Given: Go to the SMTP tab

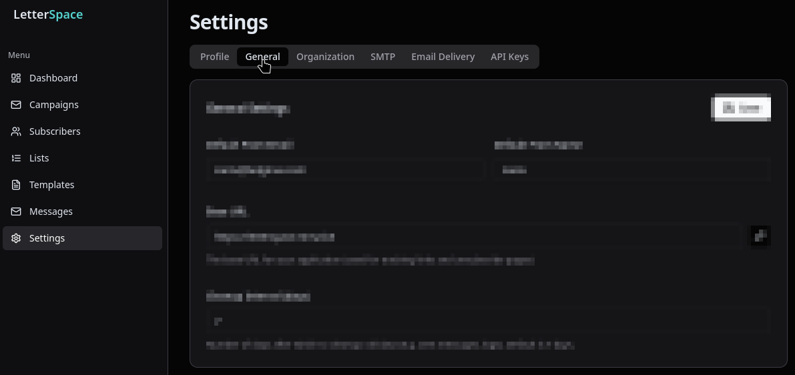Looking at the screenshot, I should (x=382, y=57).
